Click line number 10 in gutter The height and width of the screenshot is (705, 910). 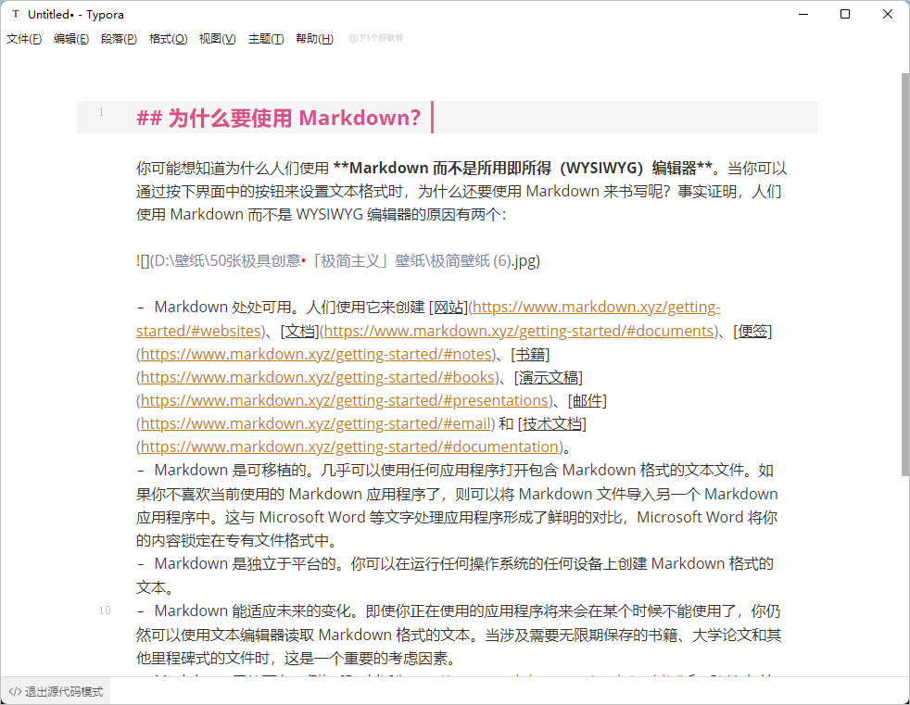click(x=105, y=611)
